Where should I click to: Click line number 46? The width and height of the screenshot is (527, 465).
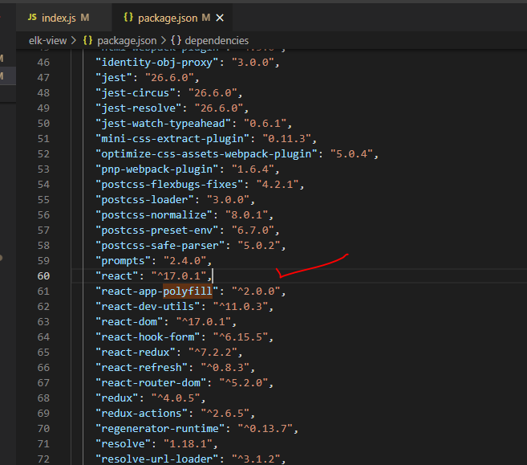coord(43,63)
